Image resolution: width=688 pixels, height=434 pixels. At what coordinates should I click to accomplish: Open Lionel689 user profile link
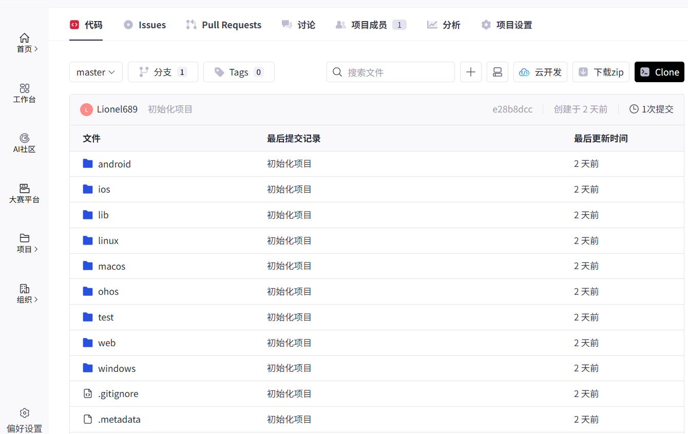[117, 109]
